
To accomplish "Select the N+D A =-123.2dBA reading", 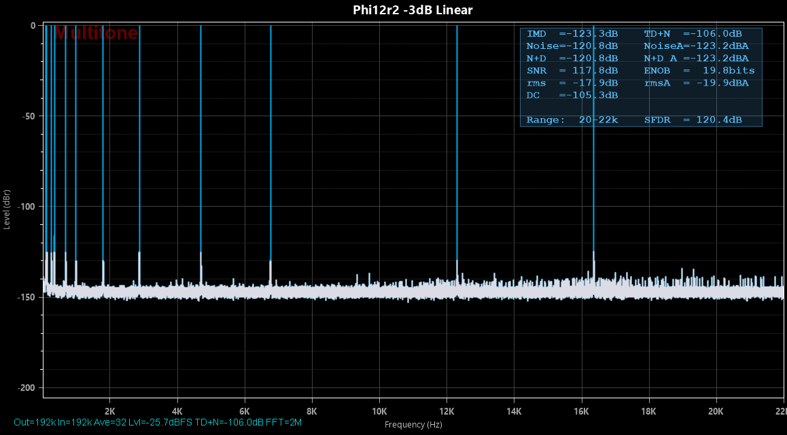I will tap(696, 58).
